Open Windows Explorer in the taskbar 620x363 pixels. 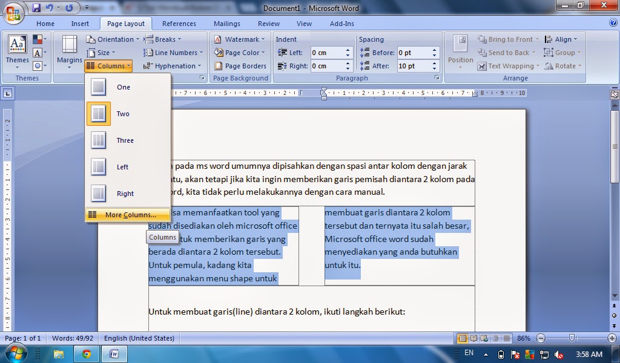pyautogui.click(x=59, y=354)
